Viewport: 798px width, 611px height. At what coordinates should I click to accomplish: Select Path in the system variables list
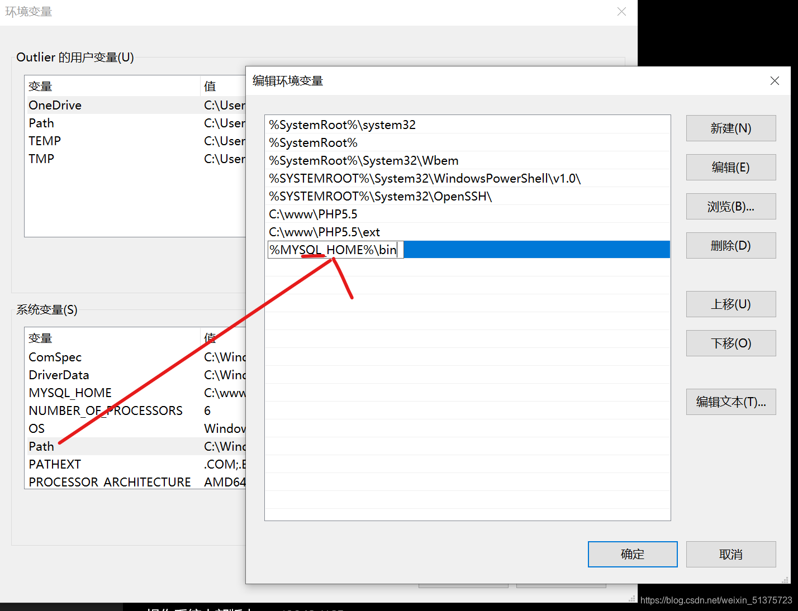136,446
